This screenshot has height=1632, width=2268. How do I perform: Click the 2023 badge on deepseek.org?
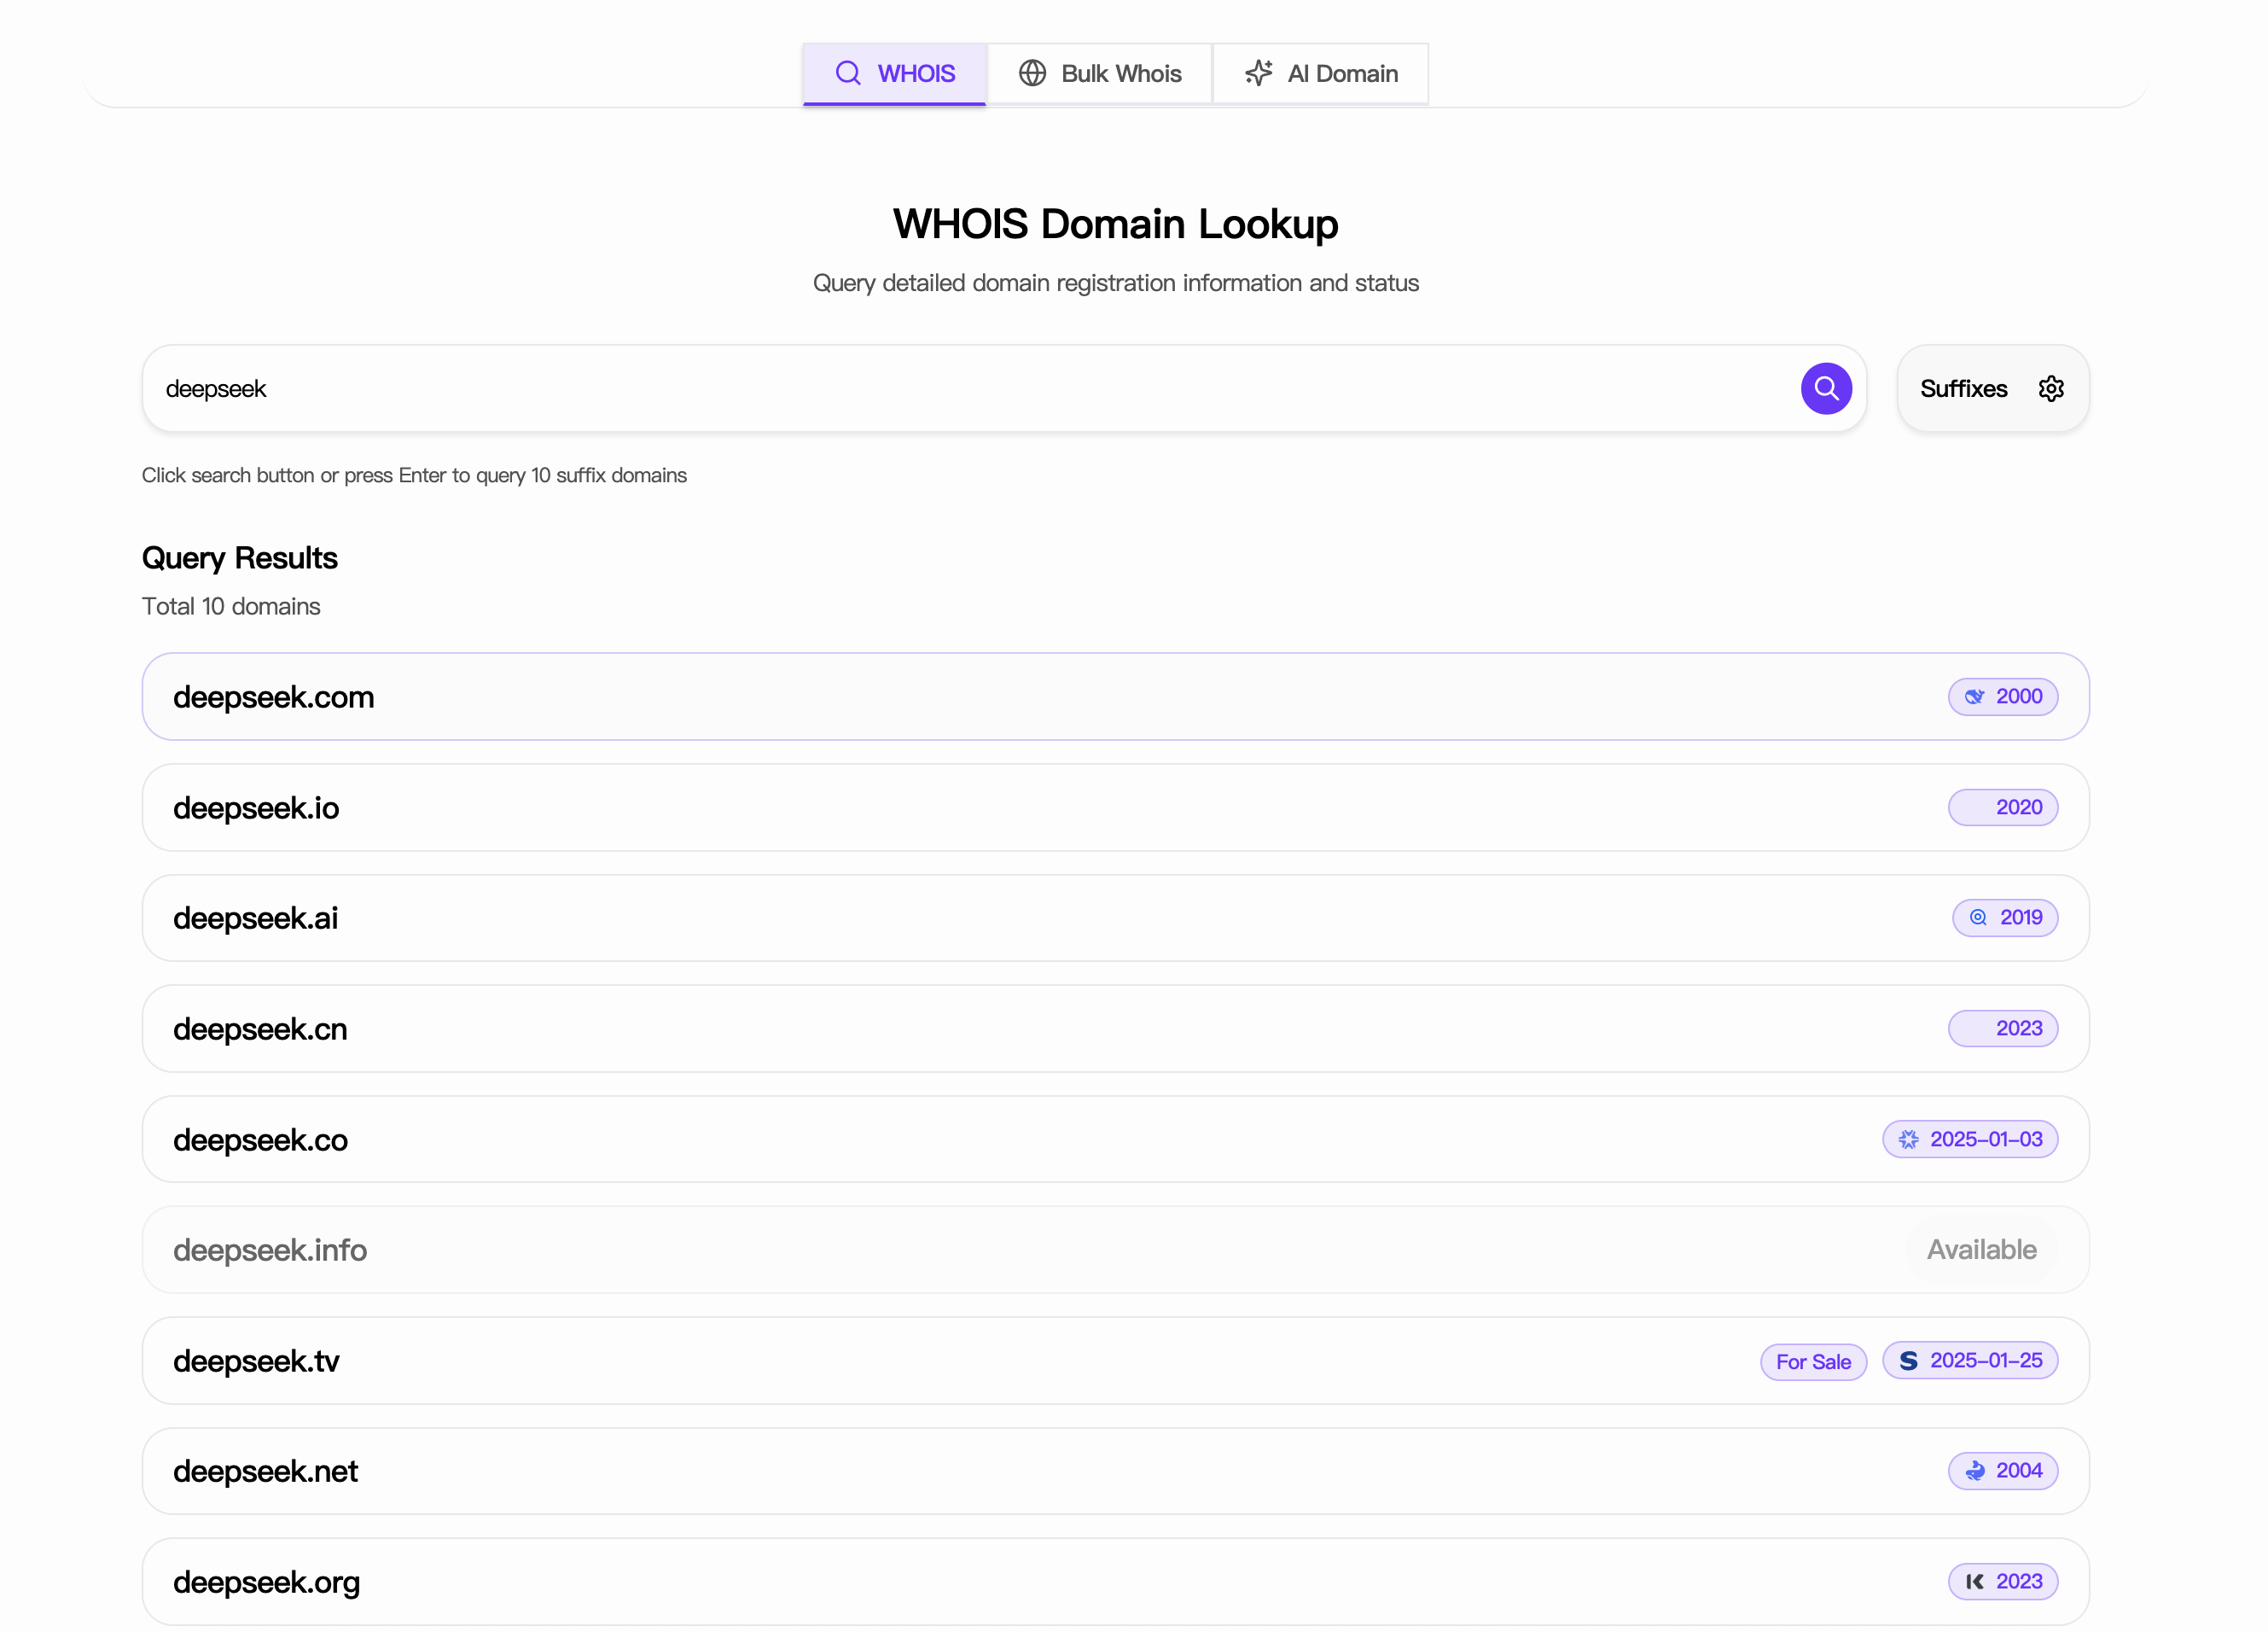point(2002,1582)
